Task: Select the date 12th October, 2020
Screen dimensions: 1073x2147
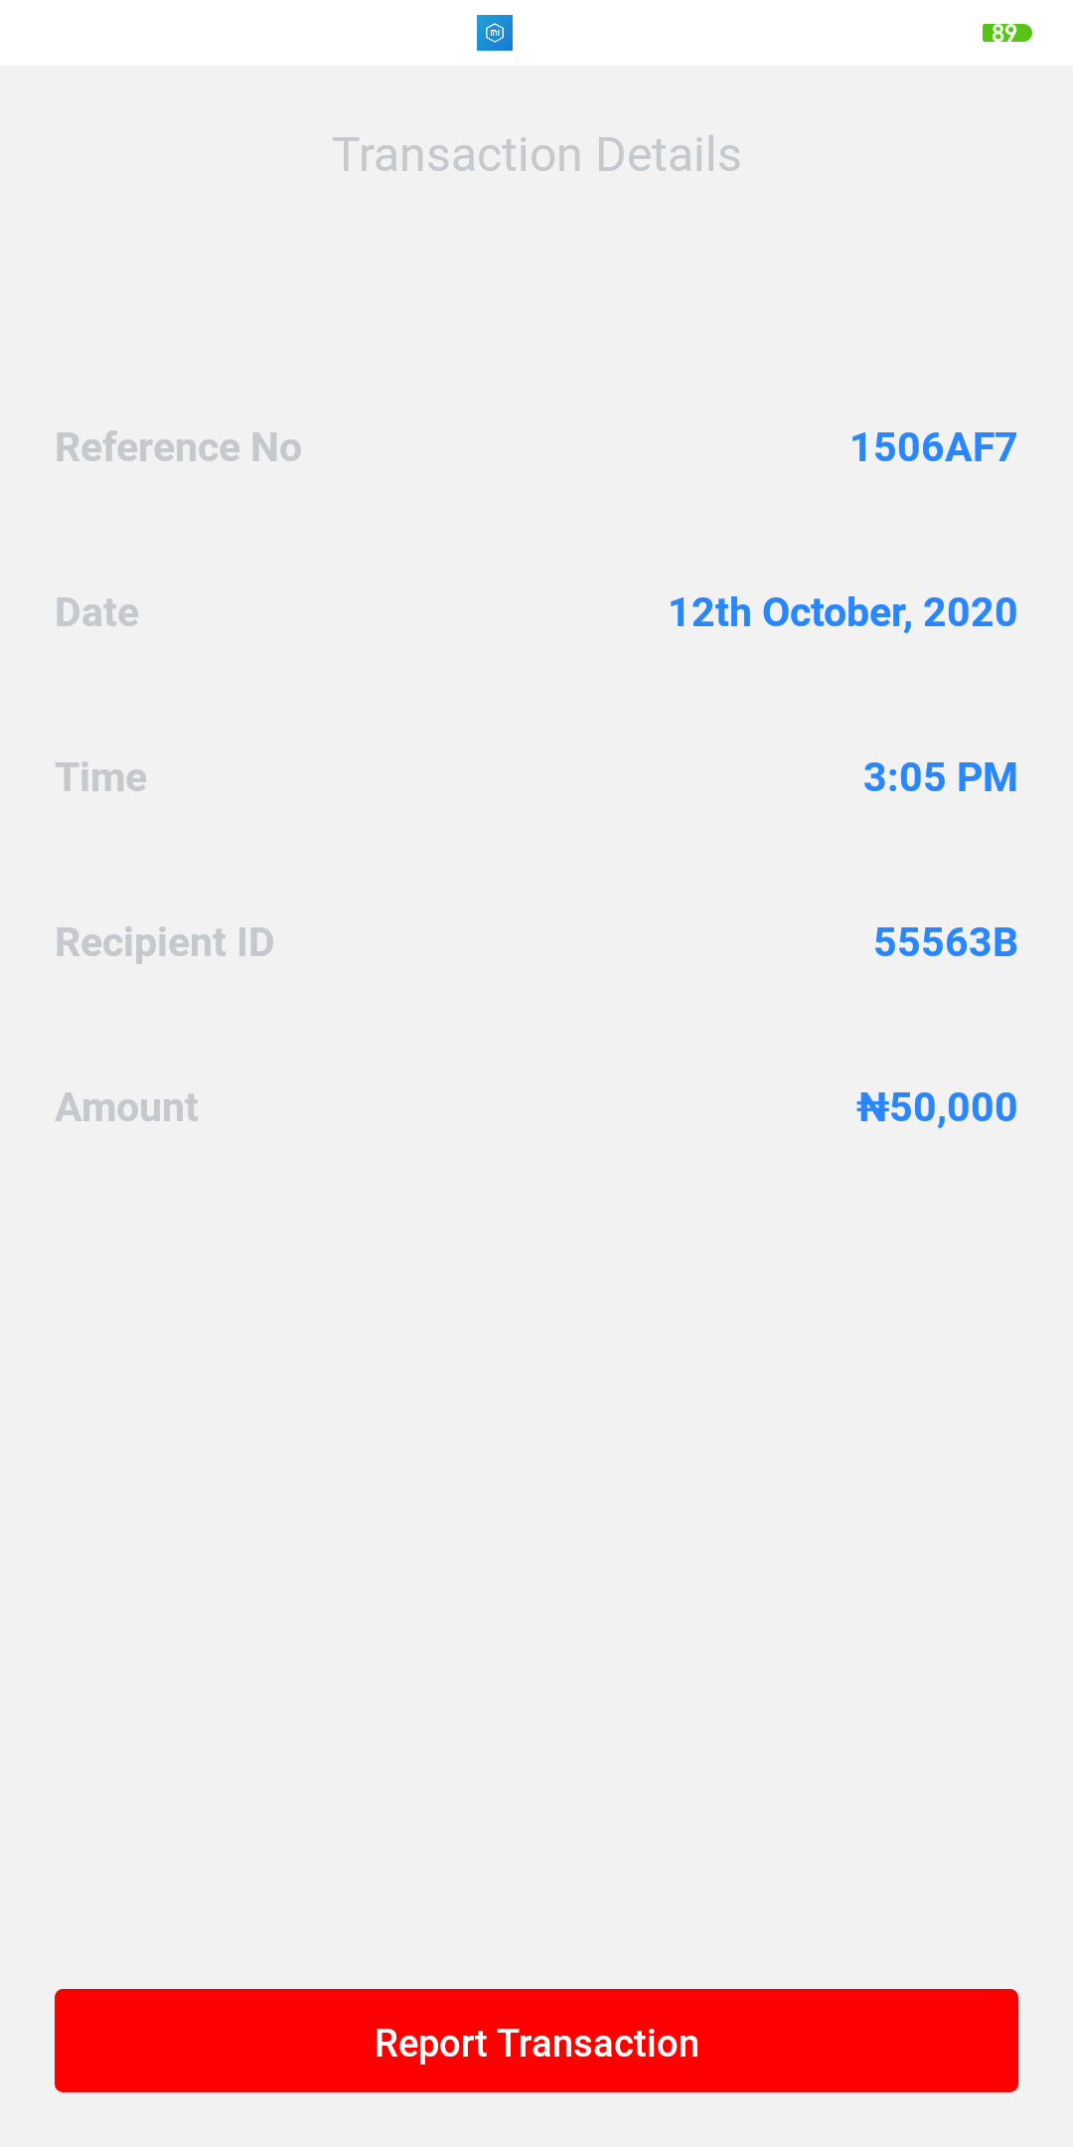Action: pyautogui.click(x=843, y=612)
